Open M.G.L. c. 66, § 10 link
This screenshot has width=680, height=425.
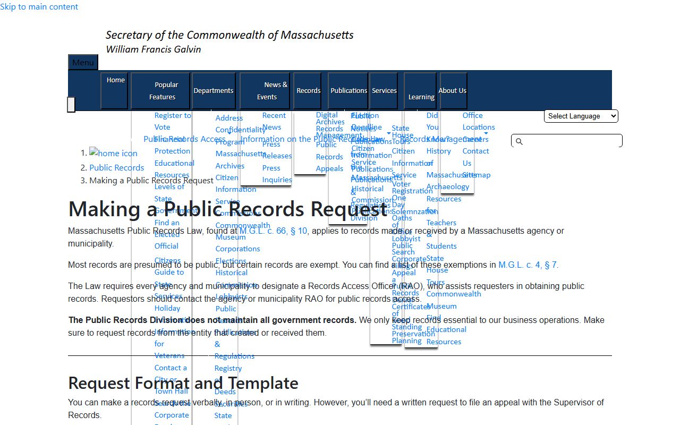[273, 231]
